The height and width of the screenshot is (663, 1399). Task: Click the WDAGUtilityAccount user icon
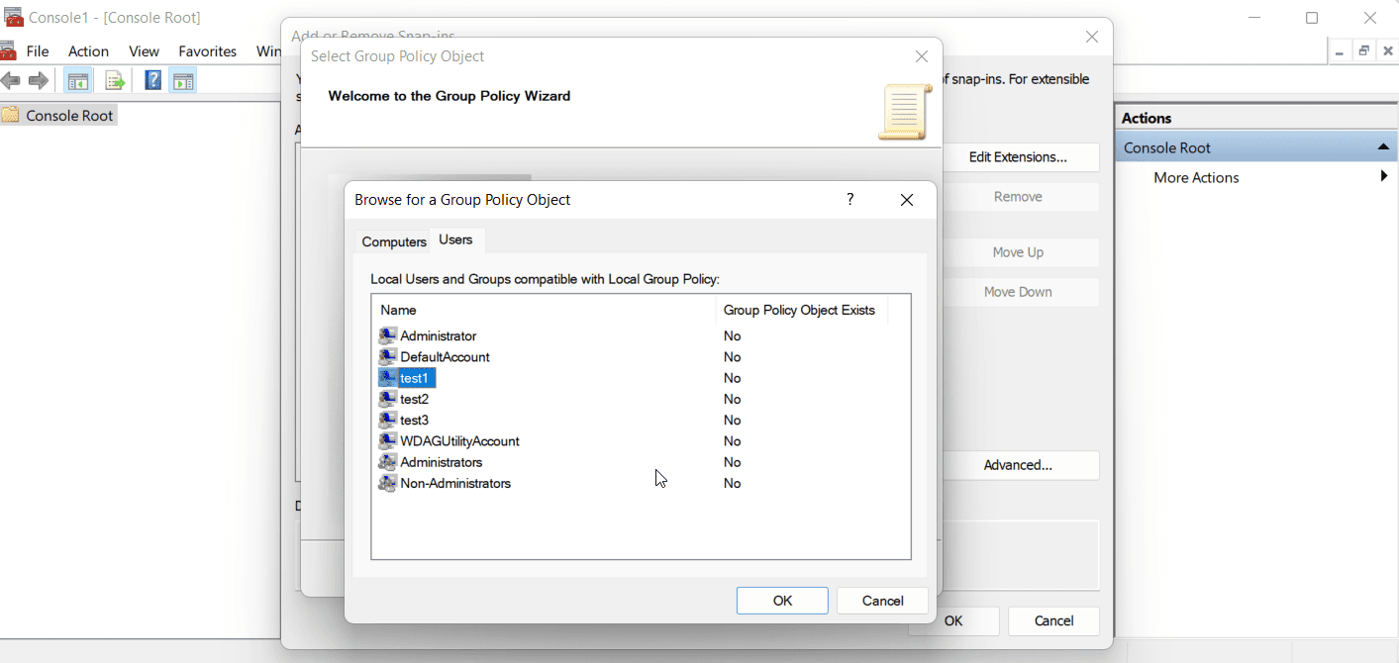coord(388,441)
